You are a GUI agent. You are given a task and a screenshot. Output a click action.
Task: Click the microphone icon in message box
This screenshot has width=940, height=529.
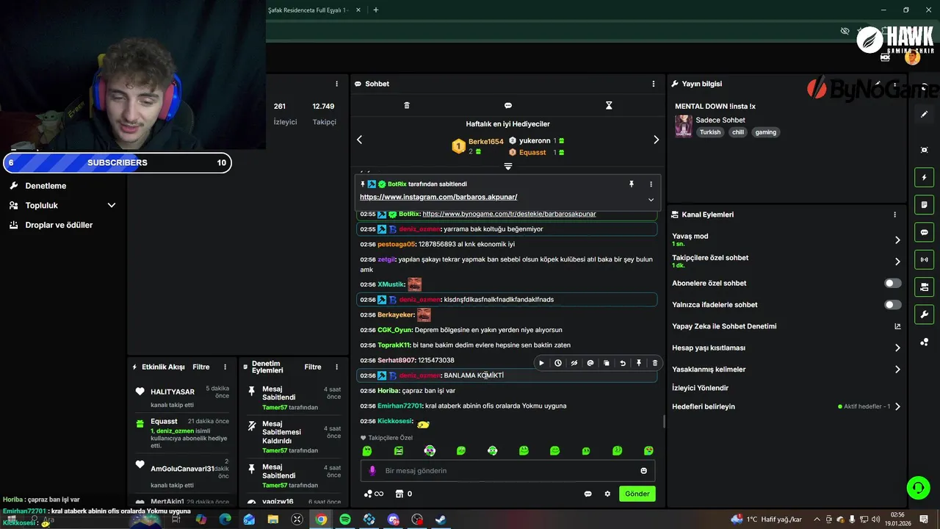tap(372, 471)
